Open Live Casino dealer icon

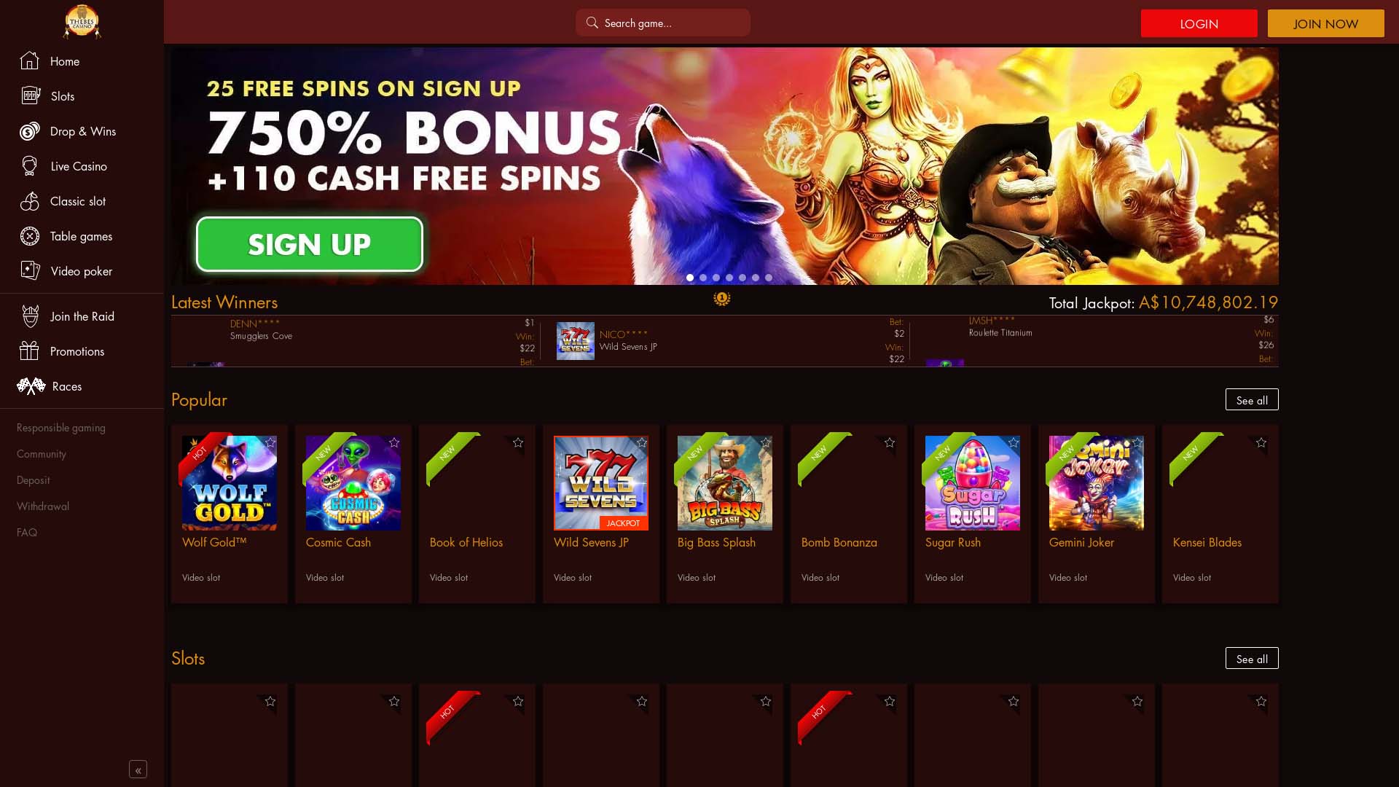point(30,166)
